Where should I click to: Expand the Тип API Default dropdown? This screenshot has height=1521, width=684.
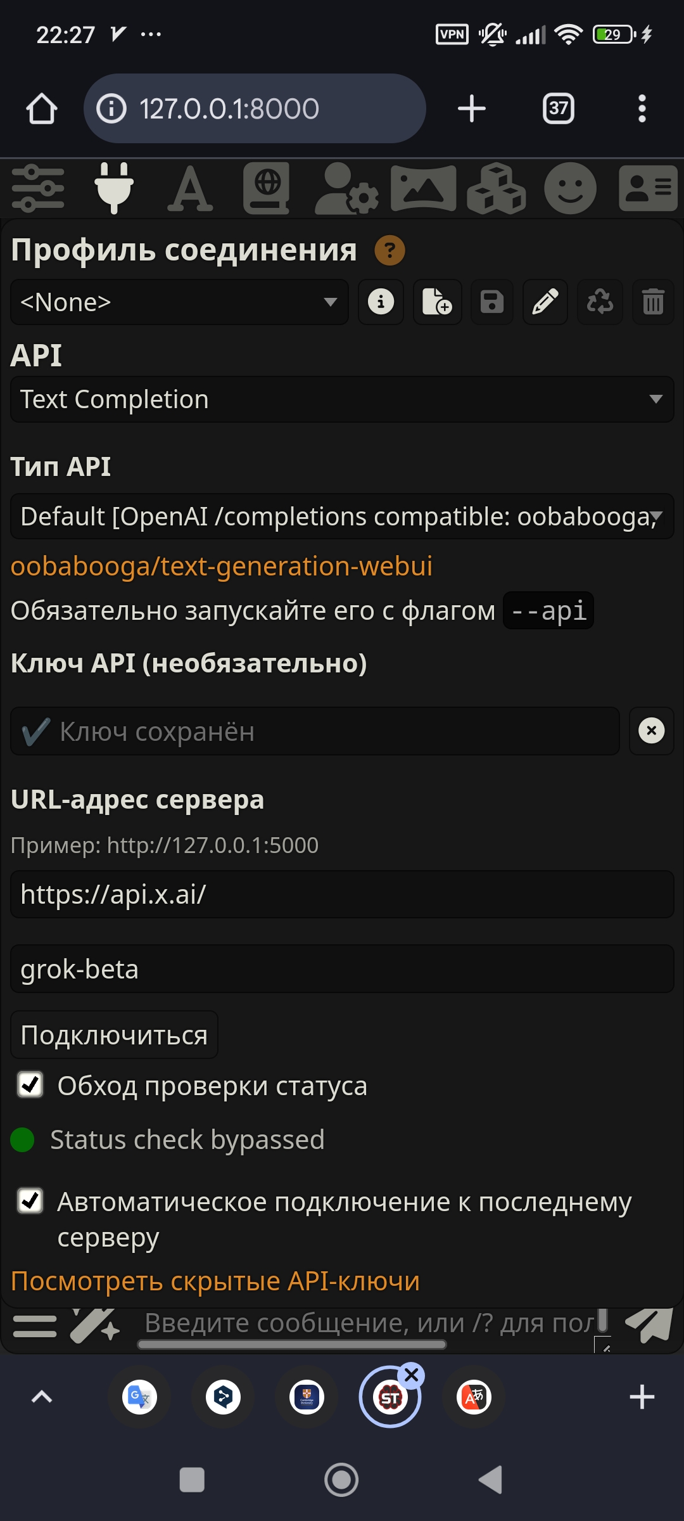[x=342, y=517]
